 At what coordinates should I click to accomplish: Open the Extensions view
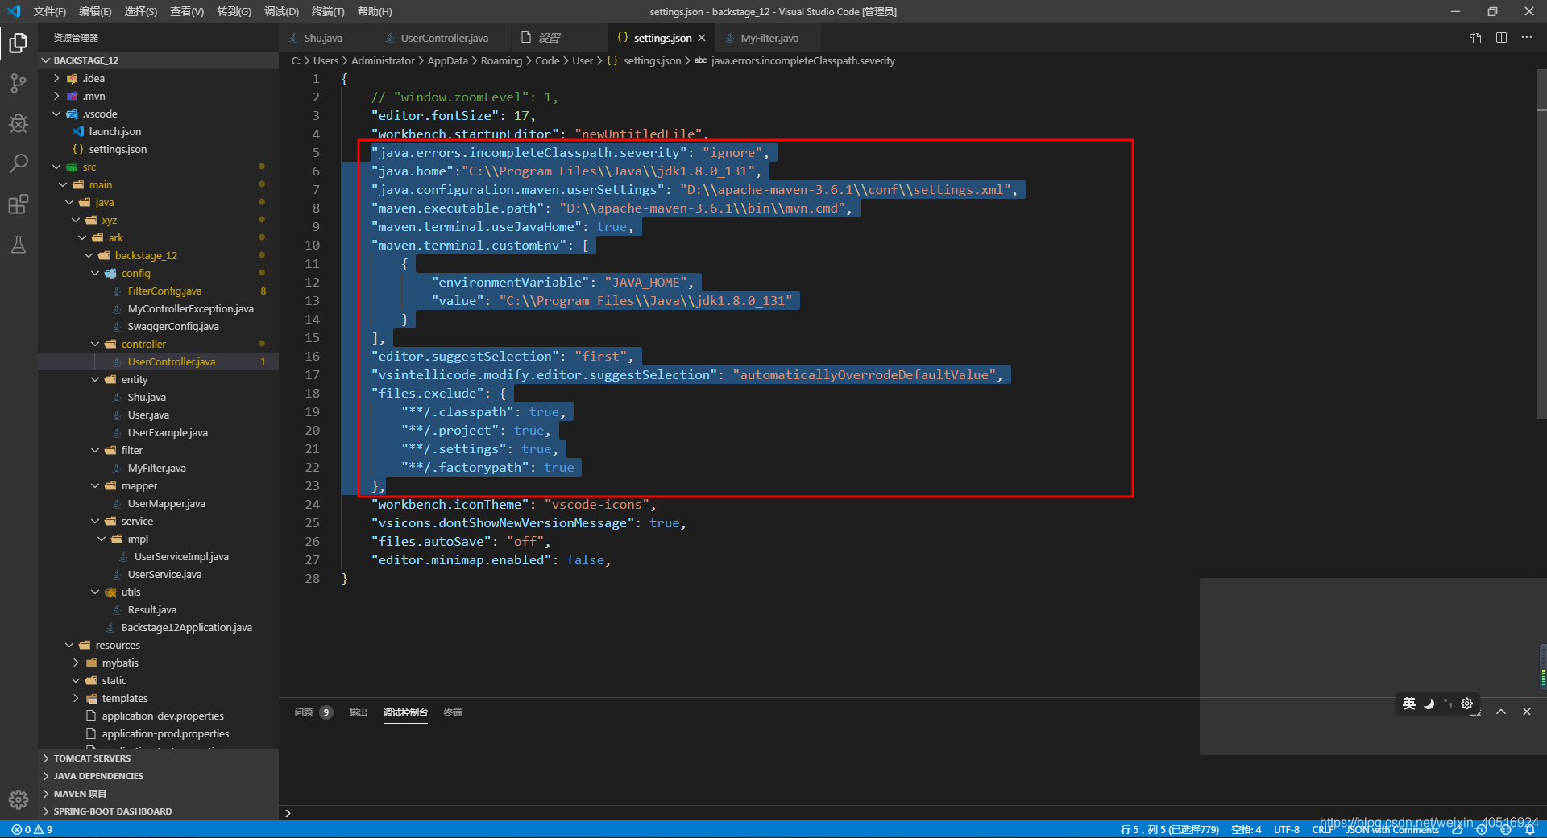(18, 204)
